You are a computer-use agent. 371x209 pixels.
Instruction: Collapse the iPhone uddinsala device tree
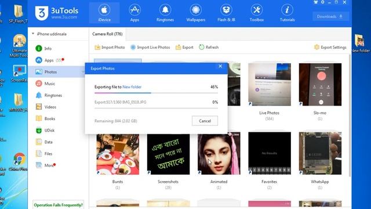click(x=33, y=34)
